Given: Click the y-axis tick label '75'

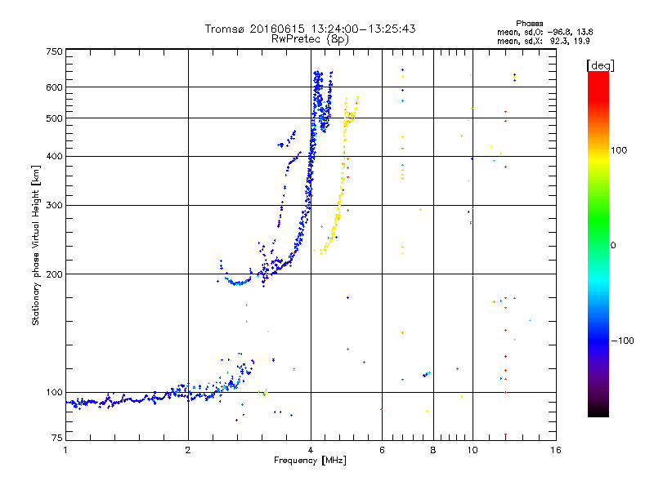Looking at the screenshot, I should pyautogui.click(x=57, y=438).
